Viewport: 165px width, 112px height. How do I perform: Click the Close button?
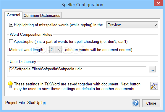[151, 103]
